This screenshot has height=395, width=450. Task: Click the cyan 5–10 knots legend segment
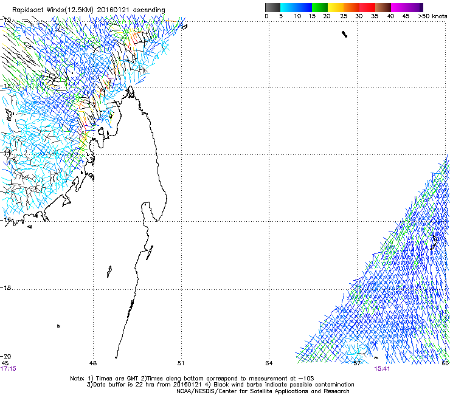tap(288, 7)
